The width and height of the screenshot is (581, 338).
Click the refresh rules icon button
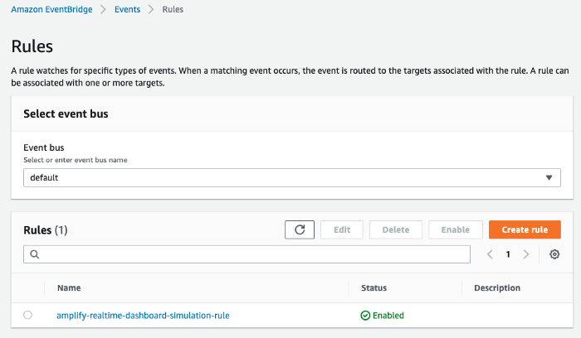coord(300,229)
